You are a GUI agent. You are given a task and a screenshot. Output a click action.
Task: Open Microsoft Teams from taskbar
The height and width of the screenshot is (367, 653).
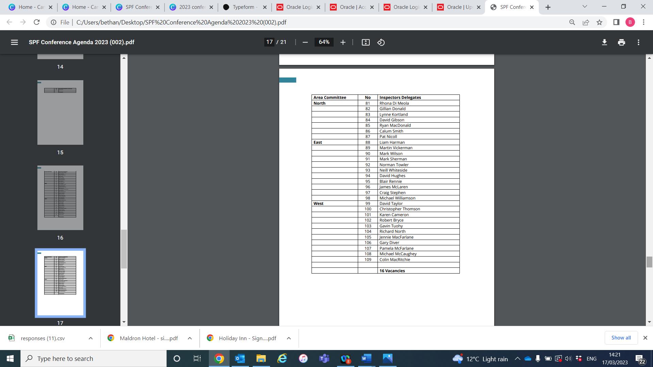pyautogui.click(x=324, y=359)
